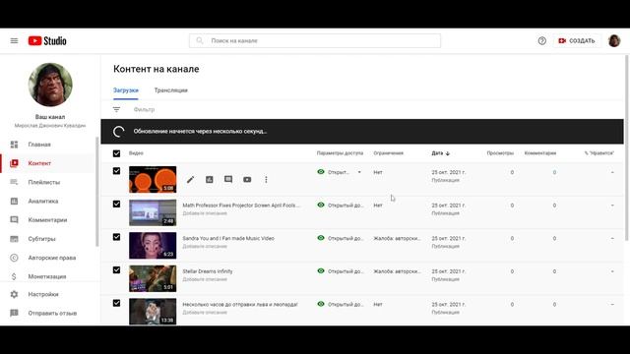Uncheck the Stellar Dreams Infinity checkbox

pos(116,269)
